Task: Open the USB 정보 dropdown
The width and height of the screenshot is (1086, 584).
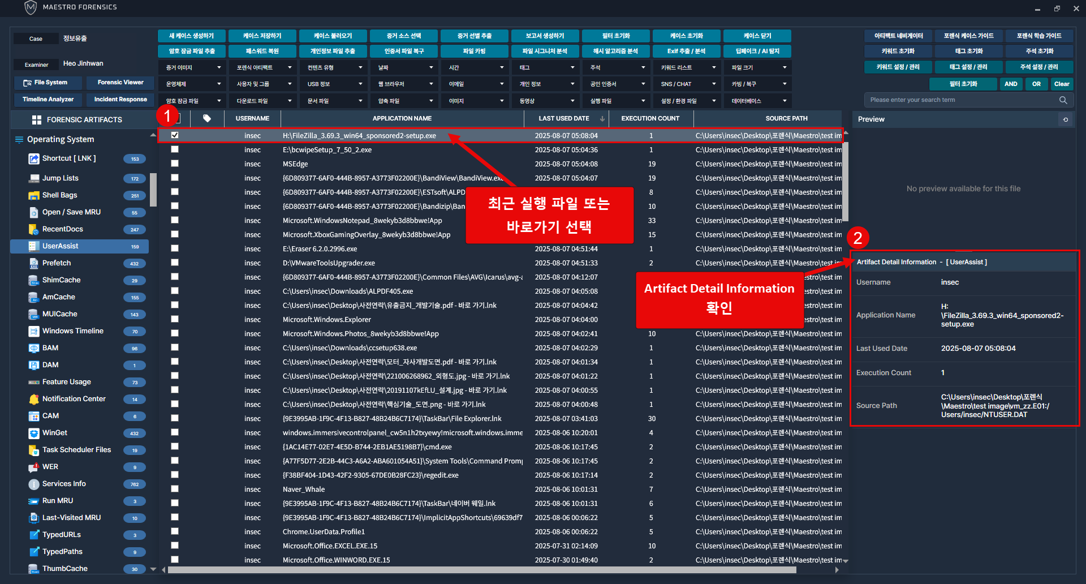Action: click(x=333, y=84)
